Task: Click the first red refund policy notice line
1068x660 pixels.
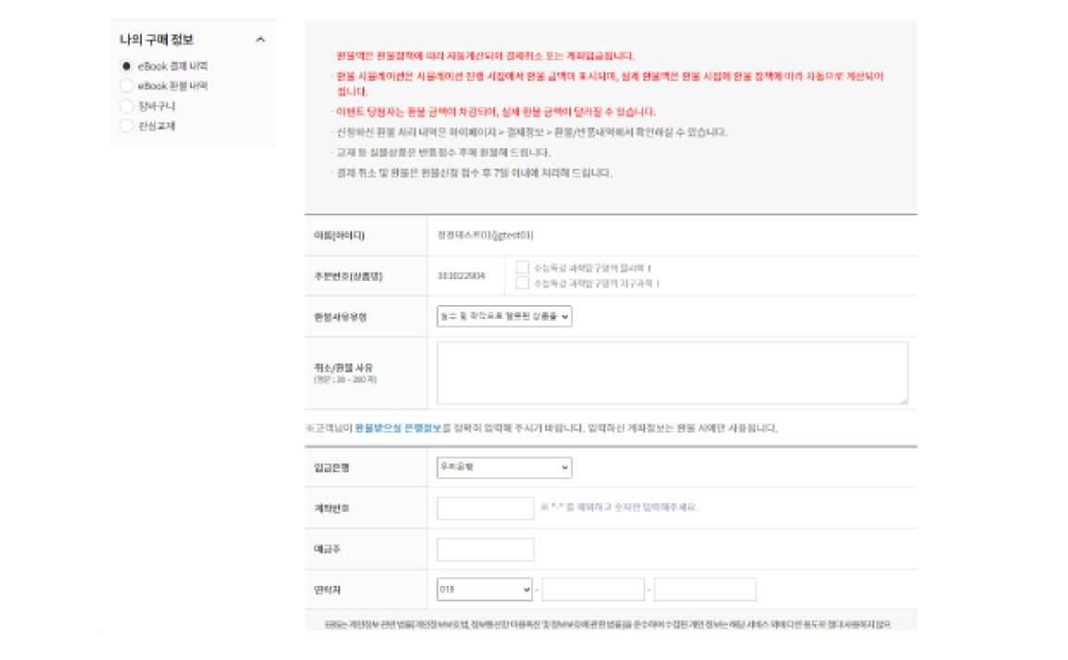Action: [485, 56]
